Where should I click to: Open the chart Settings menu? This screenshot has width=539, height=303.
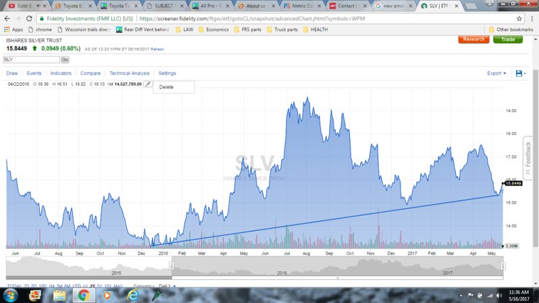click(167, 73)
